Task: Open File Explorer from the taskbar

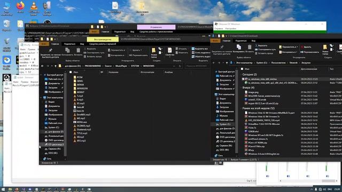Action: point(10,189)
